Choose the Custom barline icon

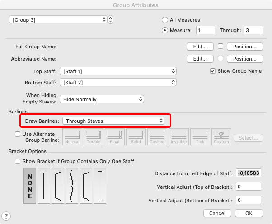click(x=221, y=137)
